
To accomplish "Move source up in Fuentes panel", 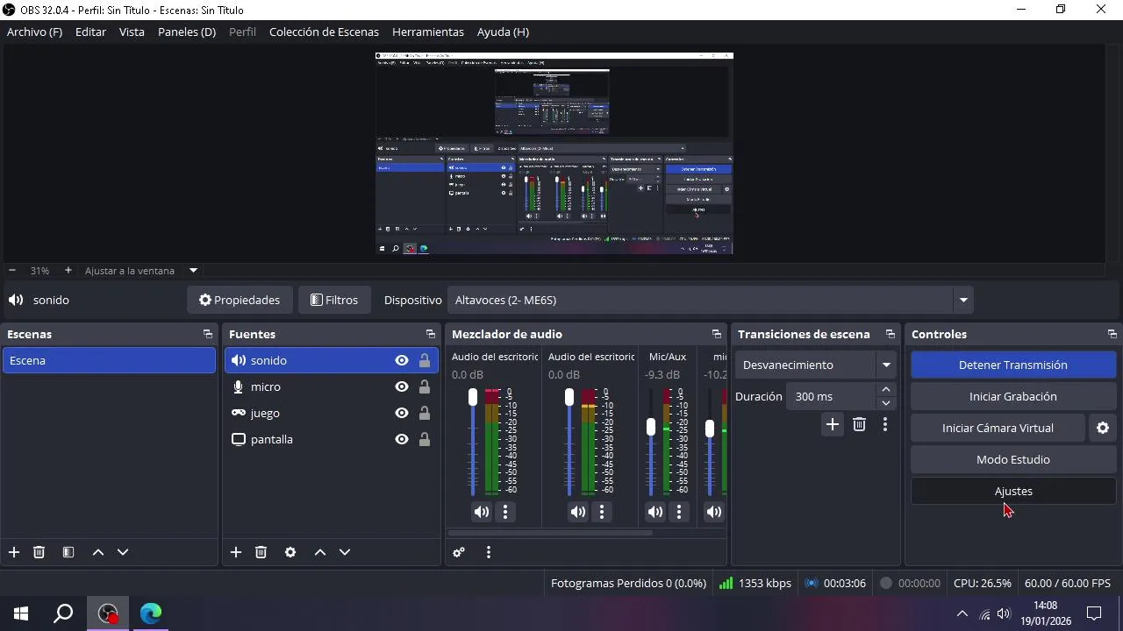I will pyautogui.click(x=320, y=552).
